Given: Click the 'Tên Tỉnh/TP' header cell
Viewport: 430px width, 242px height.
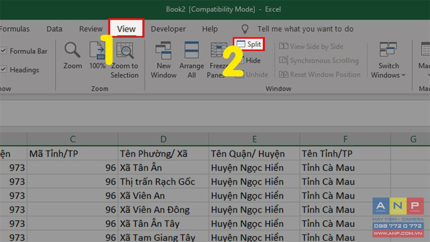Looking at the screenshot, I should [345, 153].
